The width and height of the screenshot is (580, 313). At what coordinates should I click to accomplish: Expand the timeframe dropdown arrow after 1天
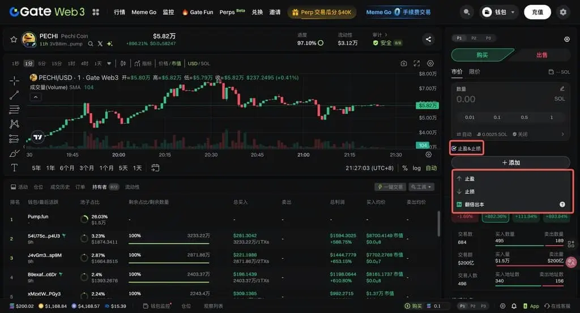coord(109,63)
